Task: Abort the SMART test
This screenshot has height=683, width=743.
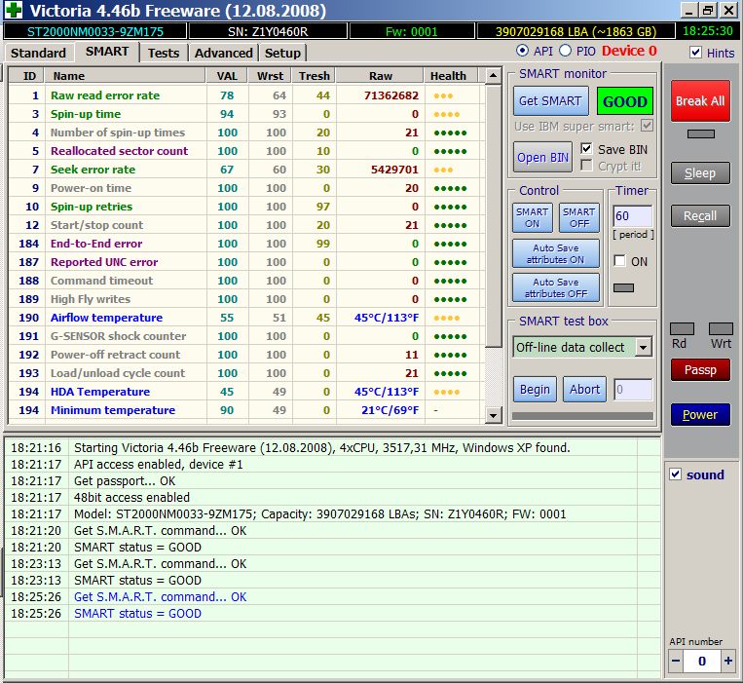Action: pyautogui.click(x=584, y=390)
